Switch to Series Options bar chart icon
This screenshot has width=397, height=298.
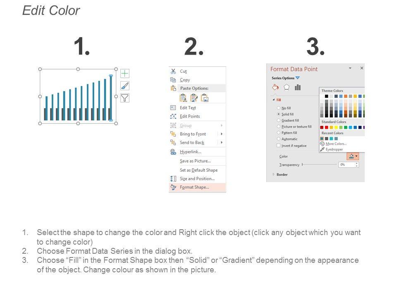[x=297, y=87]
